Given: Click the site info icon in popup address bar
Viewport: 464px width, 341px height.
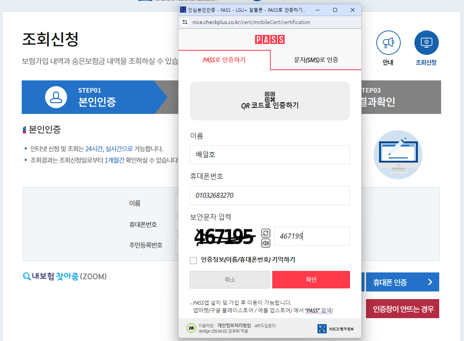Looking at the screenshot, I should tap(185, 22).
